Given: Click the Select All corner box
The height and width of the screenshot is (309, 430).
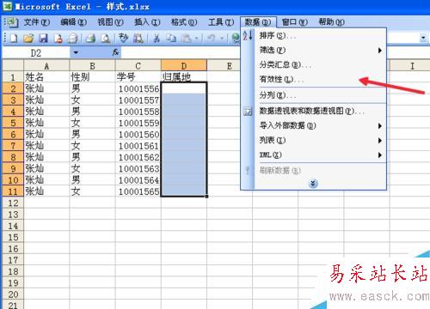Looking at the screenshot, I should pyautogui.click(x=13, y=66).
